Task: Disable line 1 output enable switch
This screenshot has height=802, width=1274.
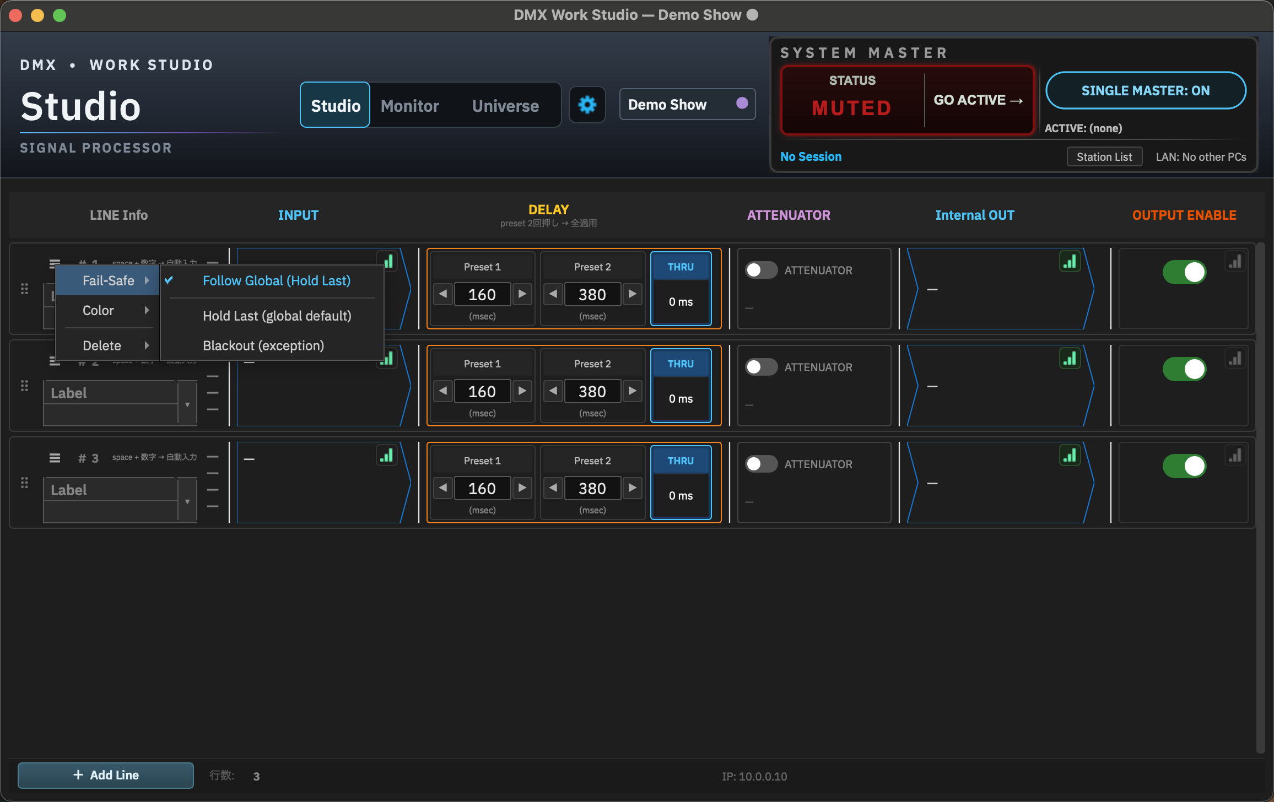Action: [1184, 272]
